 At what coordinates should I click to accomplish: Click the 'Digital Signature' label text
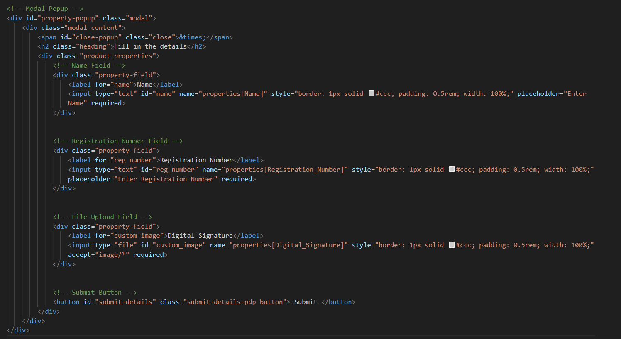coord(200,236)
